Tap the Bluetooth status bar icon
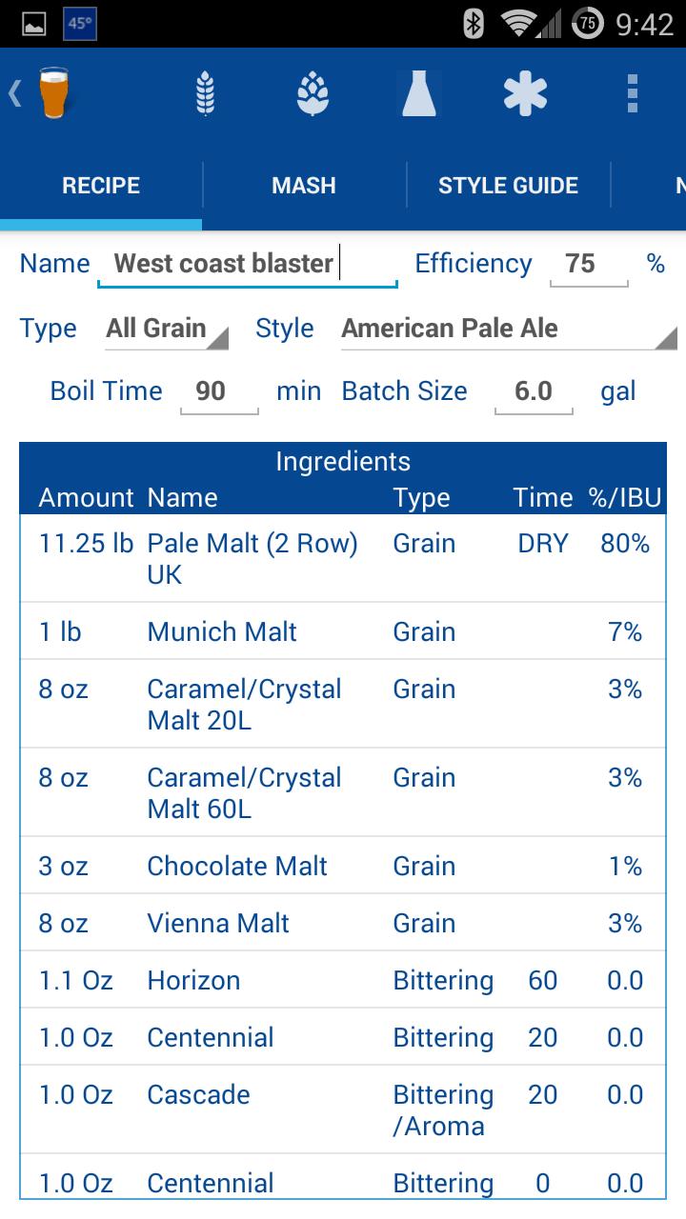This screenshot has height=1219, width=686. click(474, 24)
